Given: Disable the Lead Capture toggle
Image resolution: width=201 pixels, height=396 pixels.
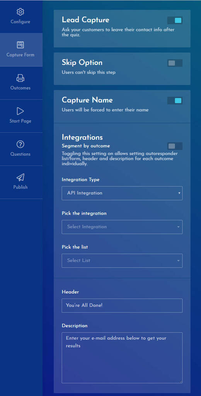Looking at the screenshot, I should 175,20.
